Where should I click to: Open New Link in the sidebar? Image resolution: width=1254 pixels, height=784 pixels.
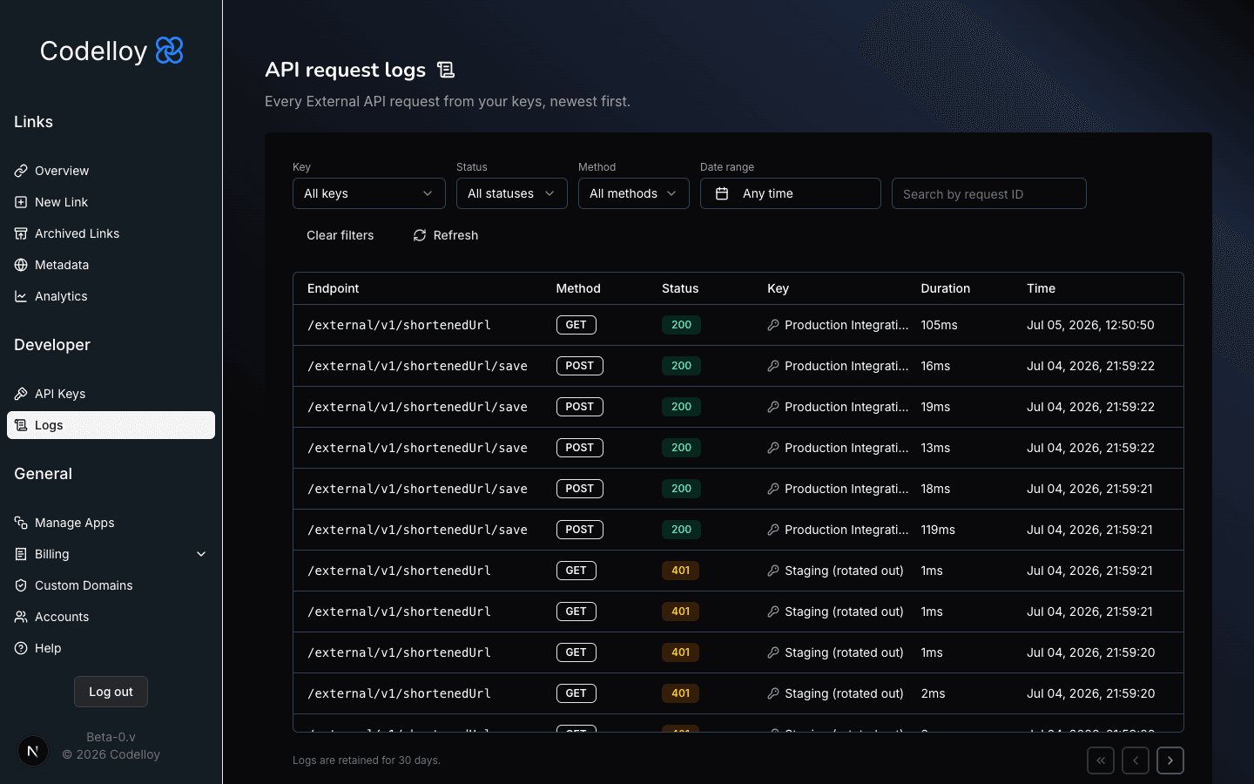(x=111, y=202)
